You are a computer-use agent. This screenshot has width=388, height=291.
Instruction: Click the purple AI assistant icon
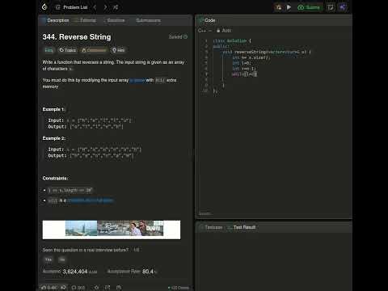pos(343,7)
